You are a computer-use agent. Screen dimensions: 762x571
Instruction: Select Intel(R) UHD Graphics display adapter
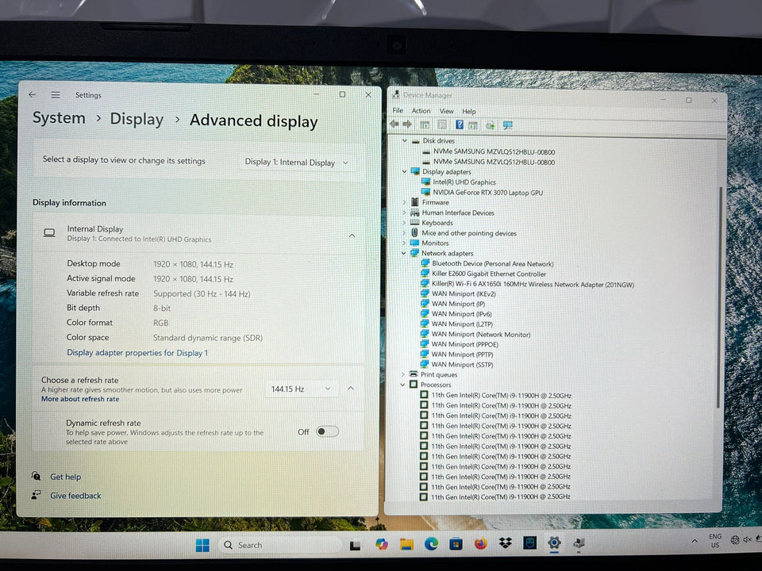464,182
